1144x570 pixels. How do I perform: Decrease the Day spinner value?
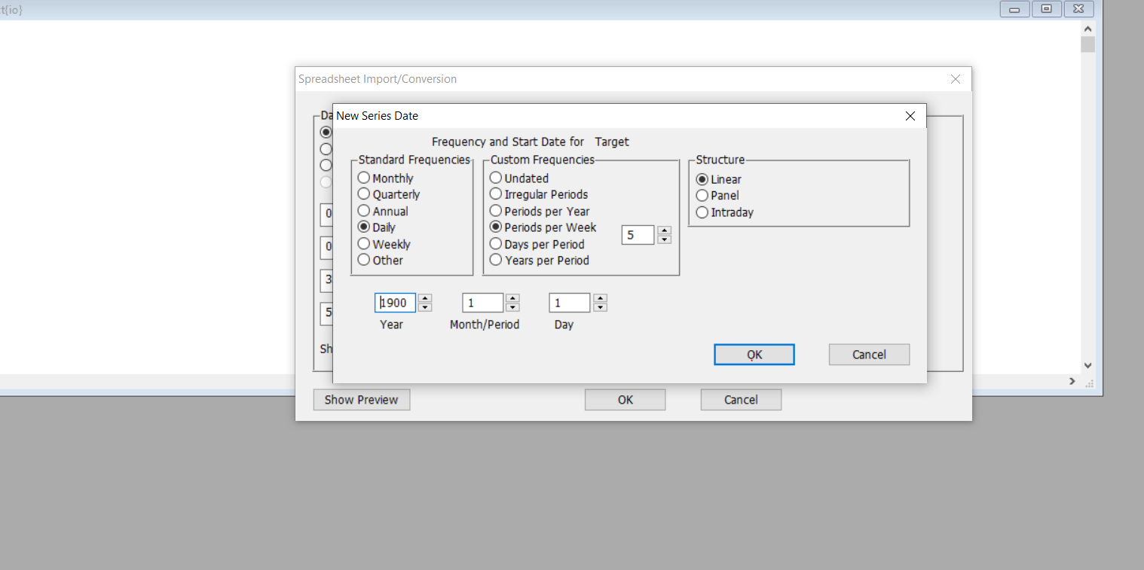600,307
